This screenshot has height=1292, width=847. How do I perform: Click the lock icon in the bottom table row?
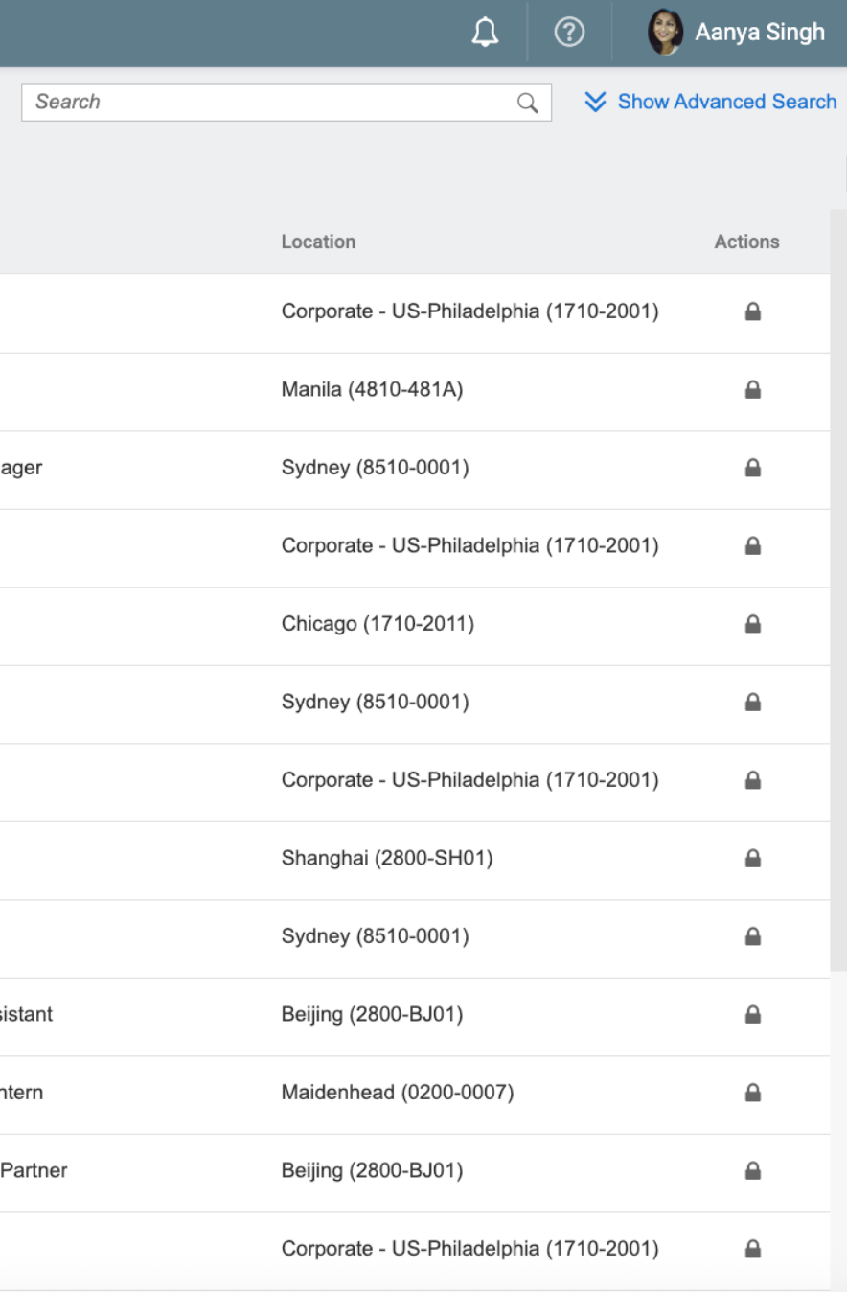[752, 1249]
